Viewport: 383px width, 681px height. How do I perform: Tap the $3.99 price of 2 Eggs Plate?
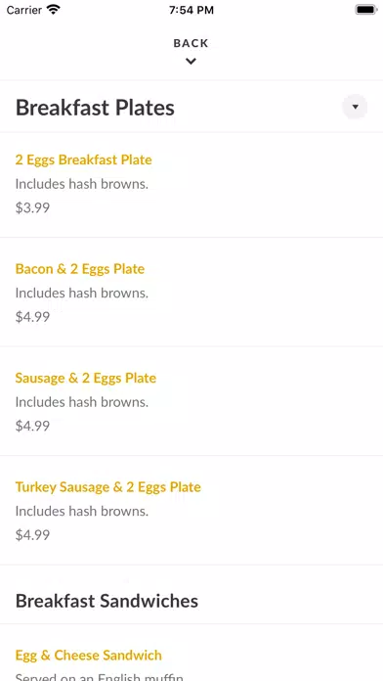[x=32, y=207]
